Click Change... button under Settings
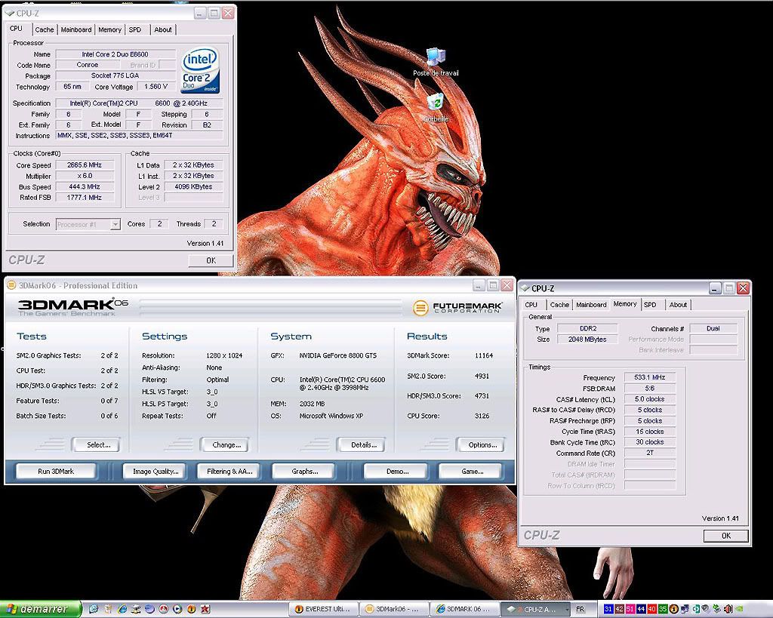 pos(225,444)
